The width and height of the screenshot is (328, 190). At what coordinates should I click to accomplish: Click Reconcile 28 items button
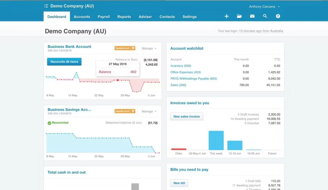point(64,62)
